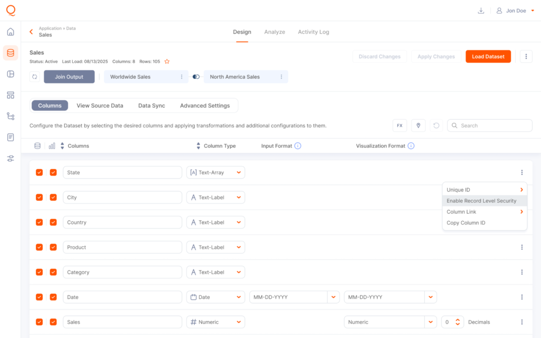This screenshot has height=338, width=541.
Task: Open the data flow icon in sidebar
Action: 11,116
